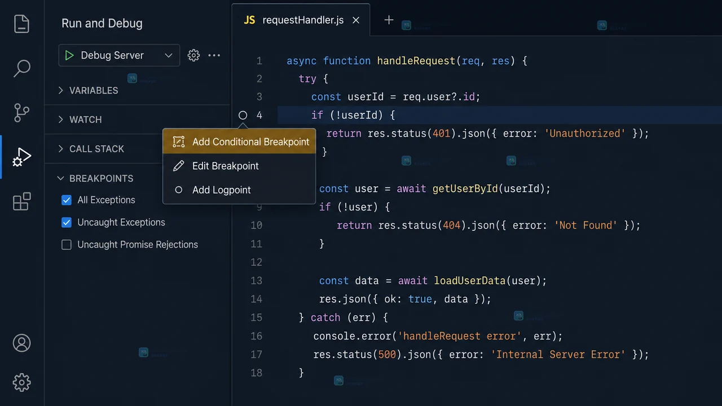
Task: Click the breakpoint circle on line 4
Action: click(x=243, y=115)
